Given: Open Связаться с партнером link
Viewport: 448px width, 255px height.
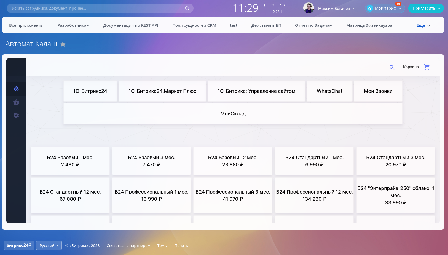Looking at the screenshot, I should 128,246.
